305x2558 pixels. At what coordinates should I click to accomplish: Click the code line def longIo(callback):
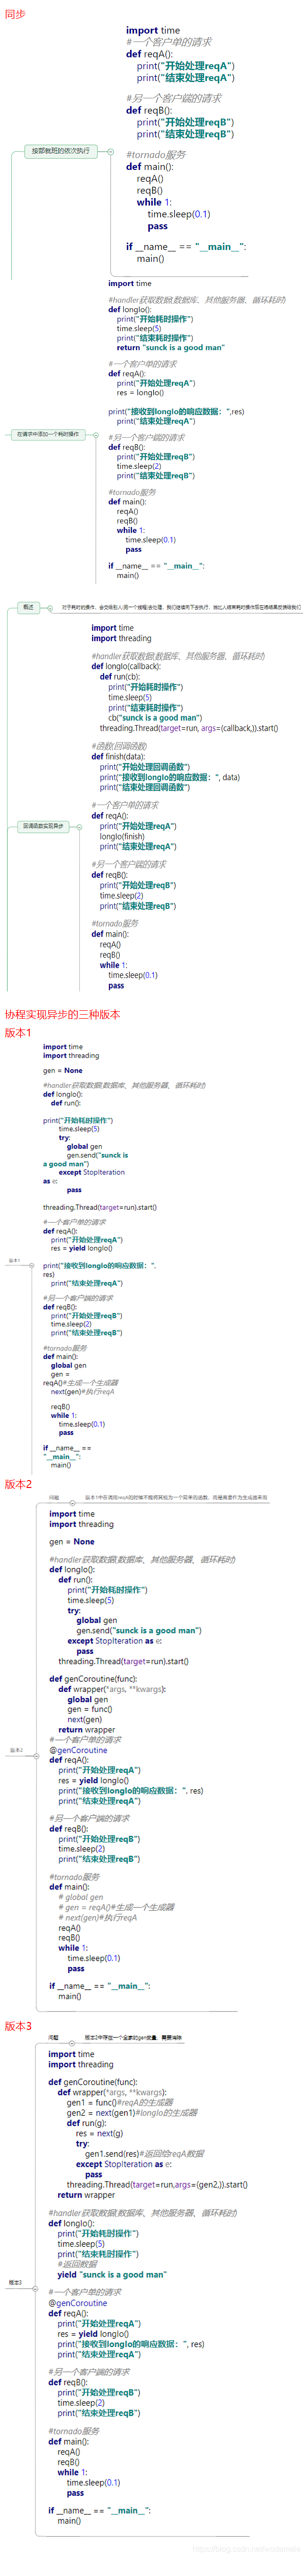pyautogui.click(x=126, y=666)
